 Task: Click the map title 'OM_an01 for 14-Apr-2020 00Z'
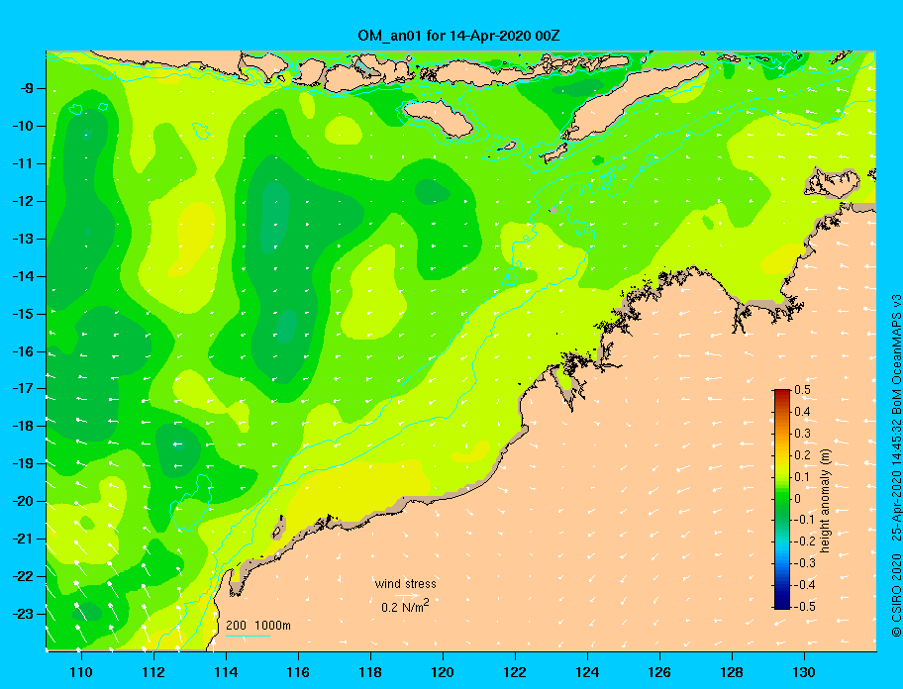(x=458, y=36)
